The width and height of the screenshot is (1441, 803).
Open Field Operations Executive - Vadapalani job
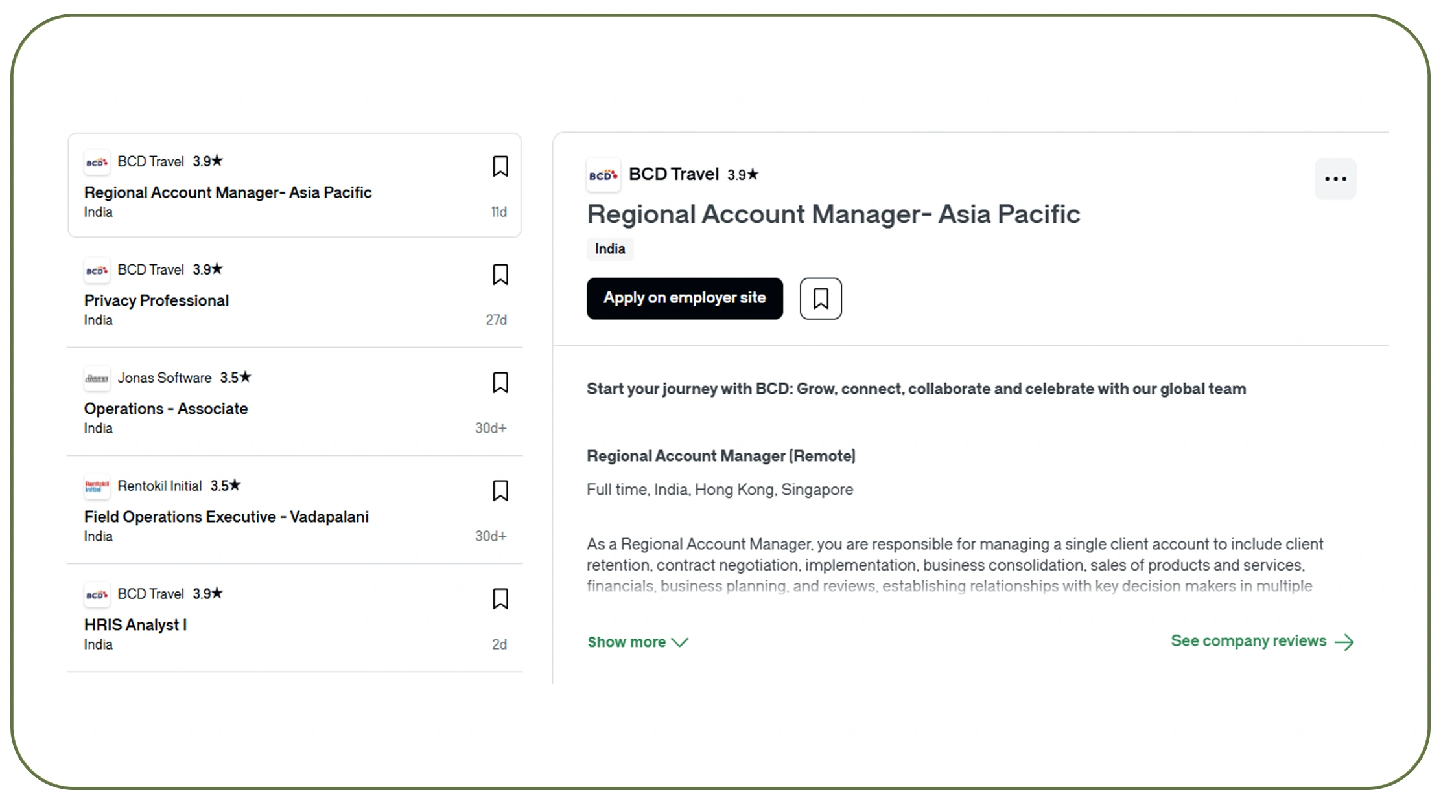226,517
